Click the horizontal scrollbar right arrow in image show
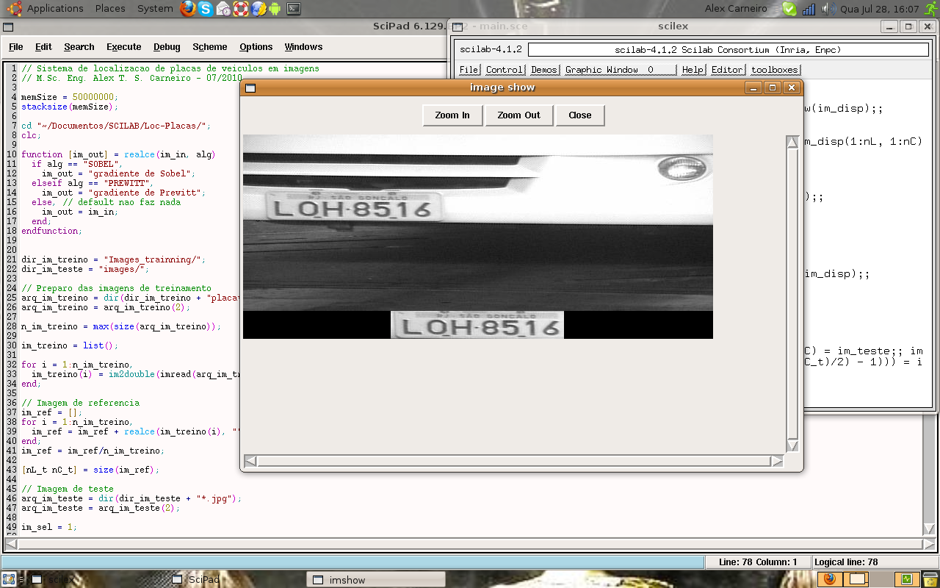This screenshot has height=588, width=940. (777, 461)
